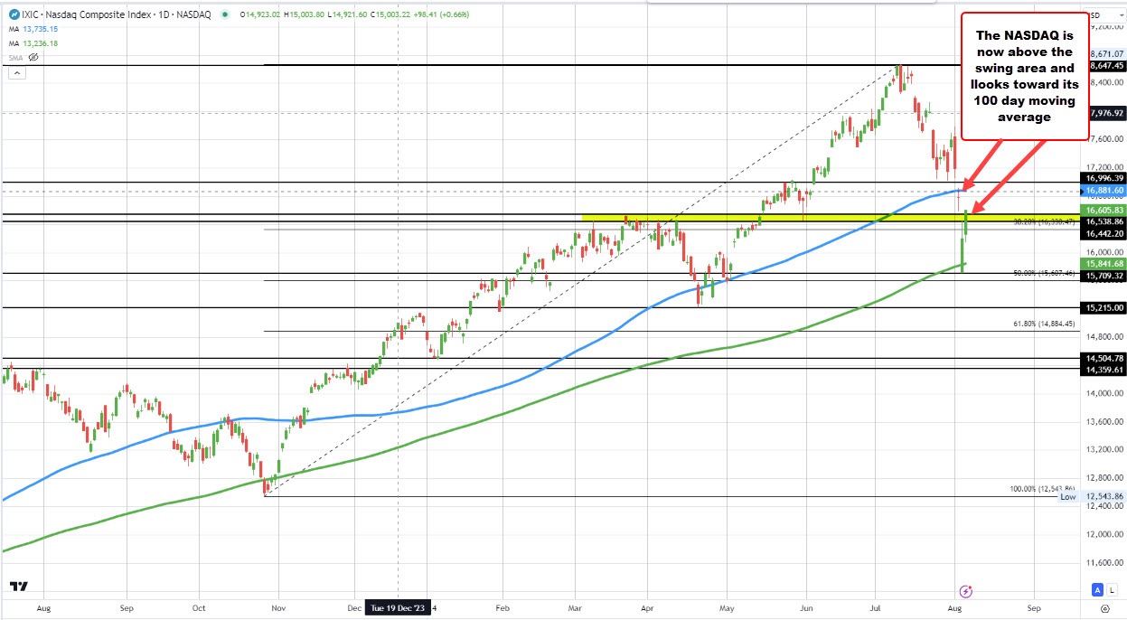Click the 100.00% Fibonacci level text

pyautogui.click(x=1042, y=489)
